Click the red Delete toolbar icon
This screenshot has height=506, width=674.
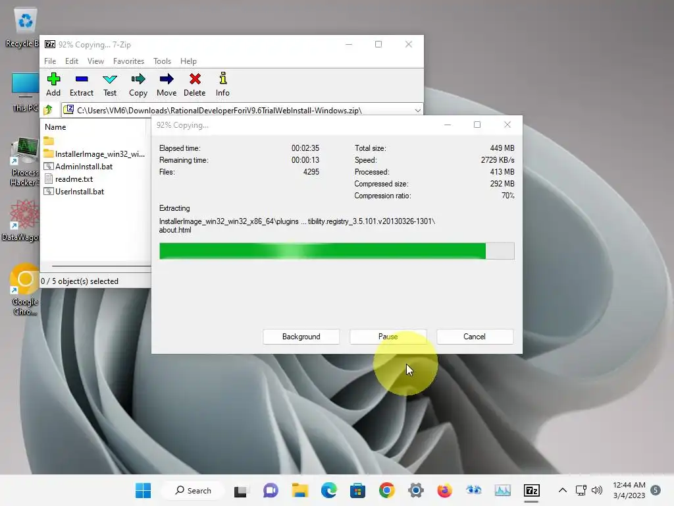pos(195,84)
